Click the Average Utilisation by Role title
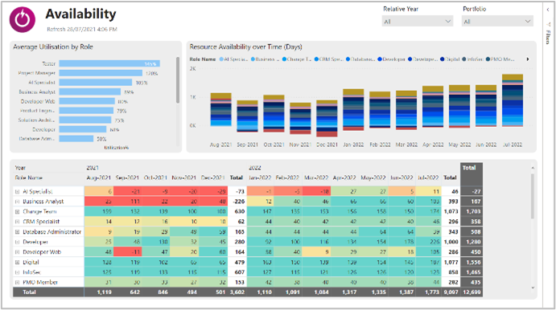The image size is (556, 310). click(x=53, y=47)
